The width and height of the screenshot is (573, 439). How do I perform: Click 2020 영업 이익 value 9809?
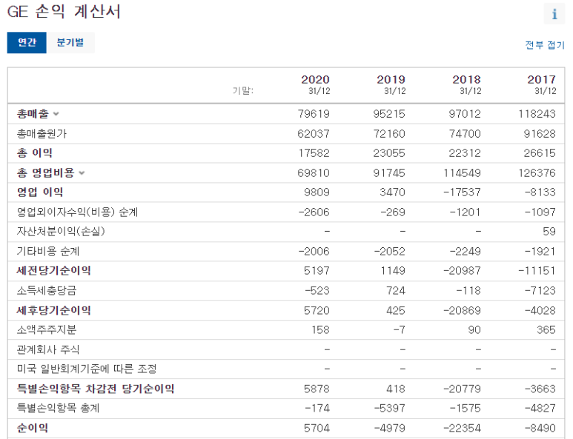click(x=317, y=192)
